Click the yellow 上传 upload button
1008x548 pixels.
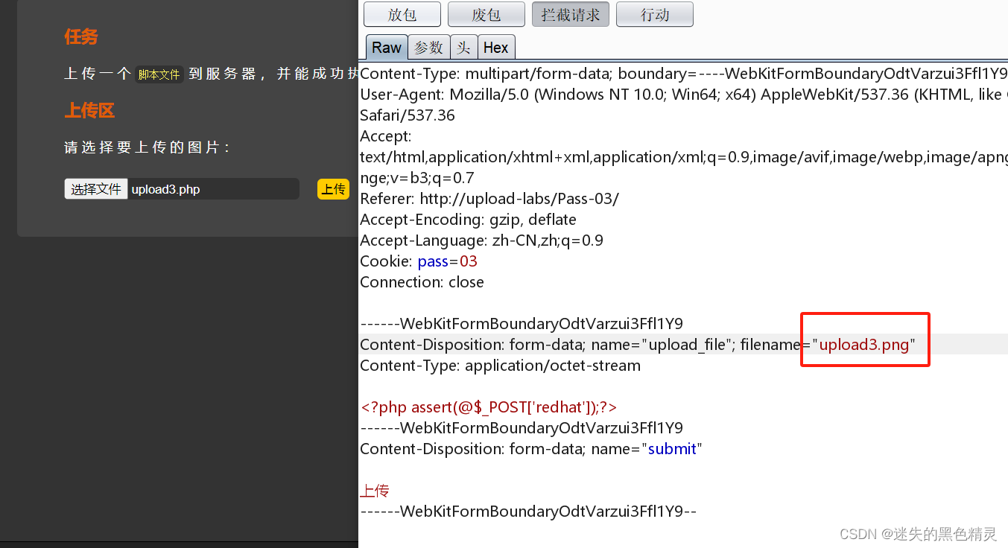pyautogui.click(x=333, y=189)
